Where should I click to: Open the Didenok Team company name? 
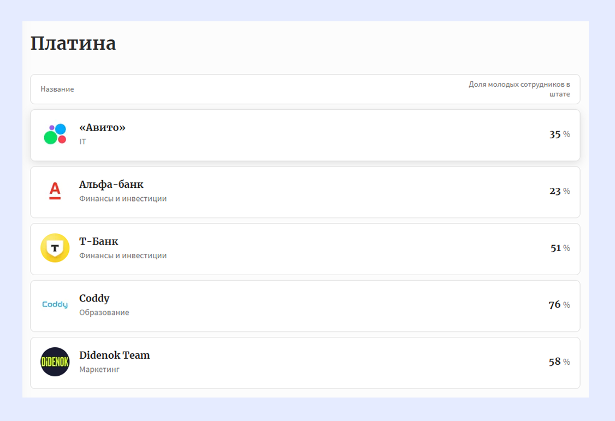115,355
